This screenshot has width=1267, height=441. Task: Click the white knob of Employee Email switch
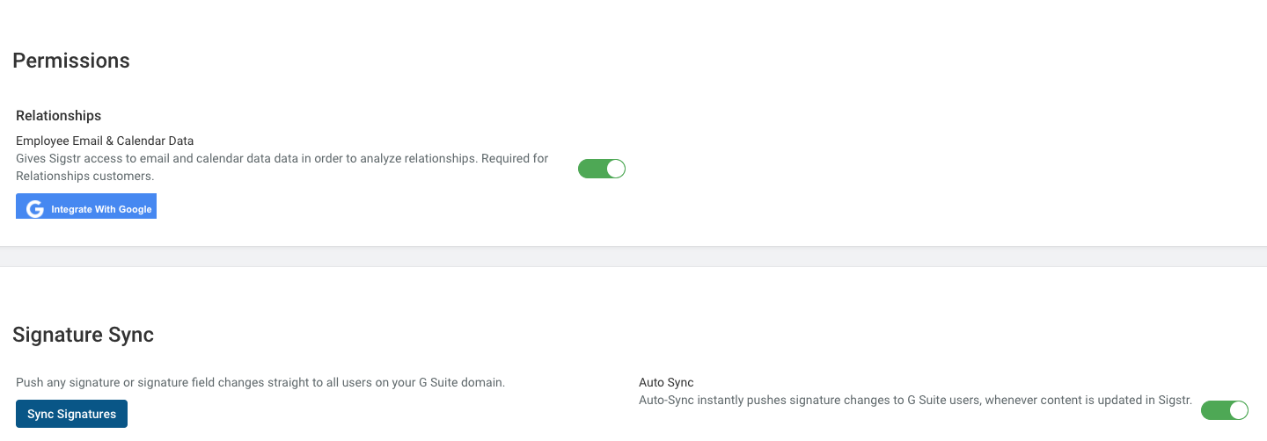(616, 169)
